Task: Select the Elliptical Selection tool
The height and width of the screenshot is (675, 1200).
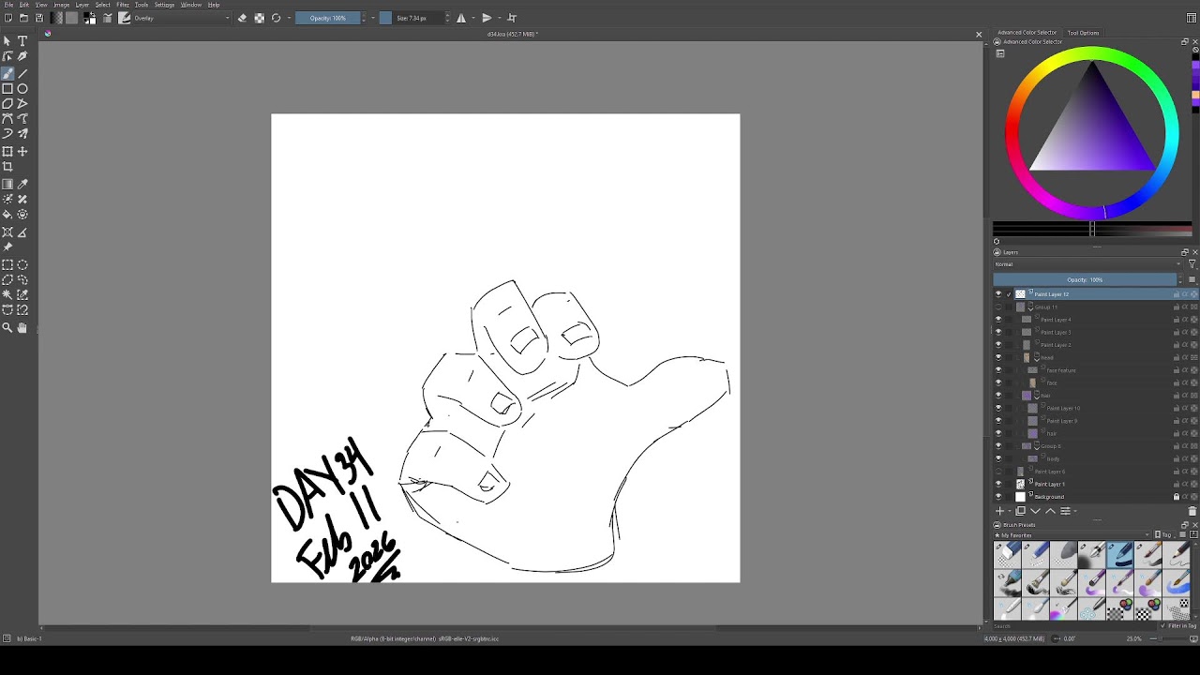Action: (22, 264)
